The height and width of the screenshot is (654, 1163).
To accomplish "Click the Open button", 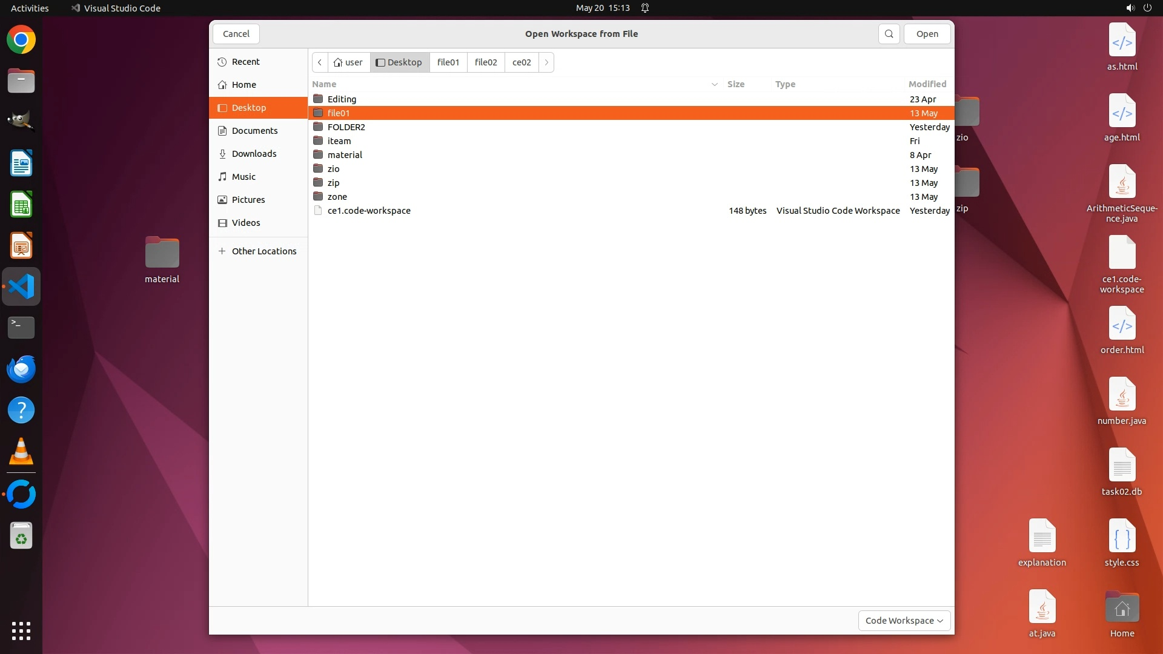I will click(927, 34).
